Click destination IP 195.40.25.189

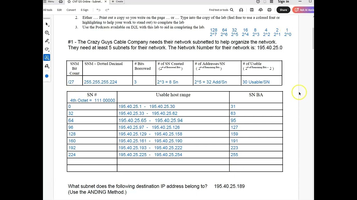[x=229, y=186]
